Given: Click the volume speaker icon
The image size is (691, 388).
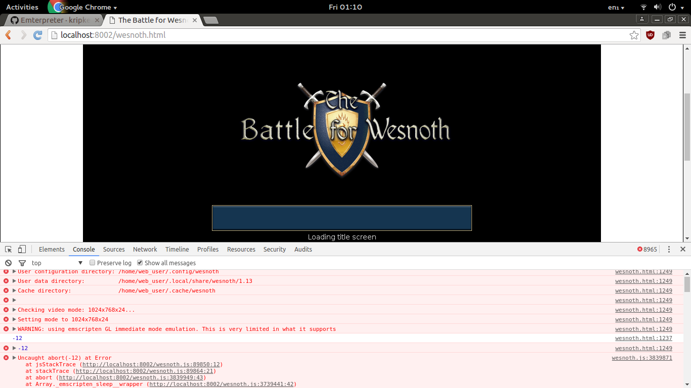Looking at the screenshot, I should 658,7.
